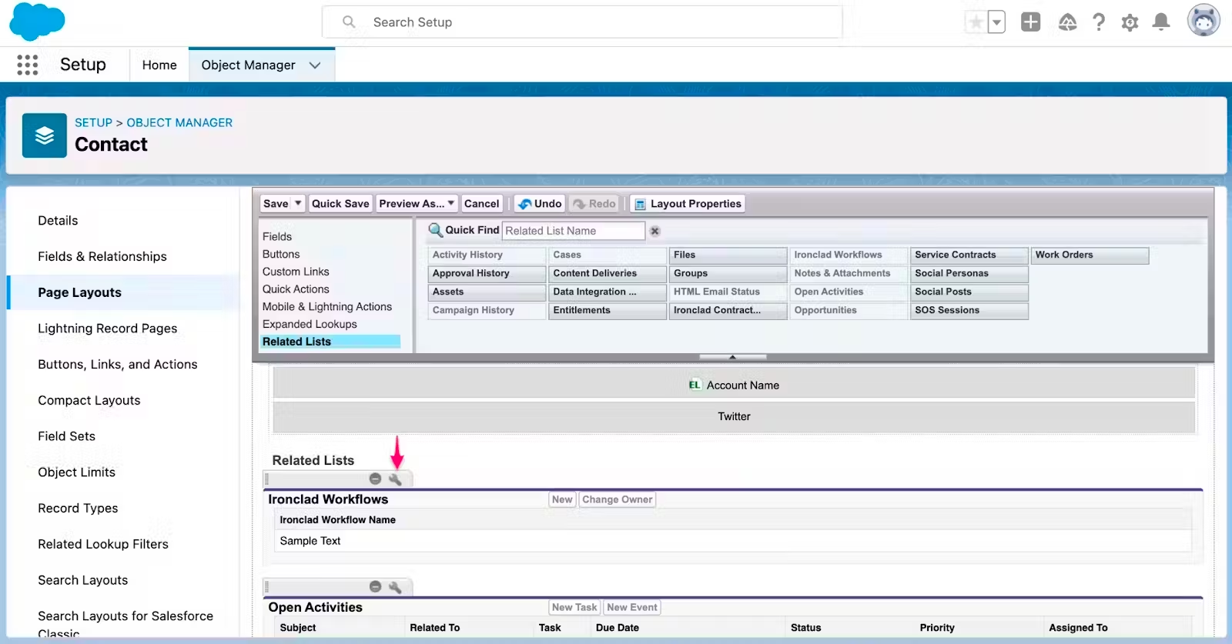Open the Setup gear icon

[1130, 22]
